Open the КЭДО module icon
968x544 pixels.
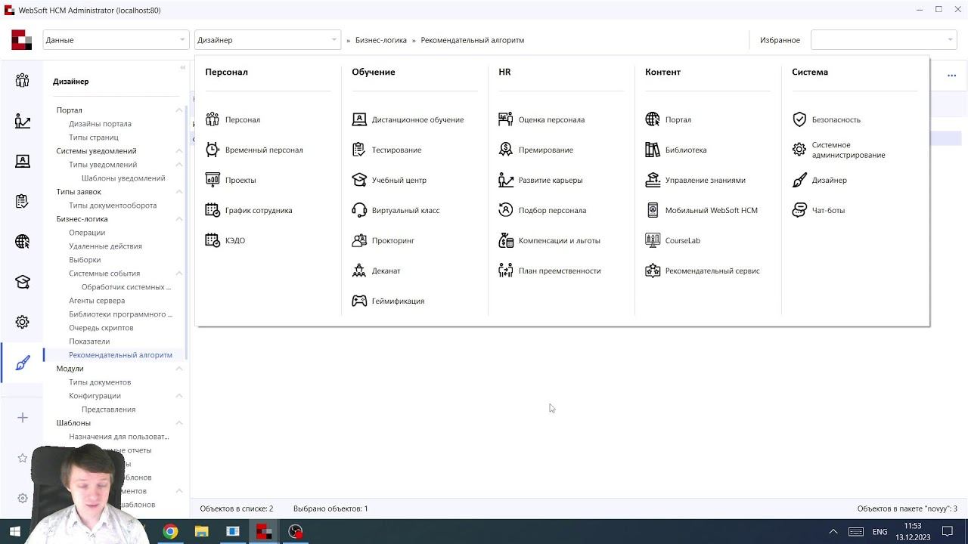click(x=213, y=240)
